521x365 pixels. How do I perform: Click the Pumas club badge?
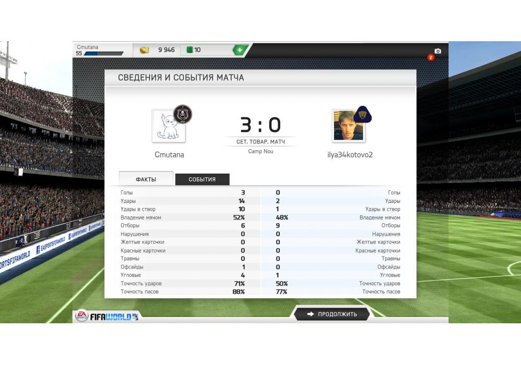point(363,115)
